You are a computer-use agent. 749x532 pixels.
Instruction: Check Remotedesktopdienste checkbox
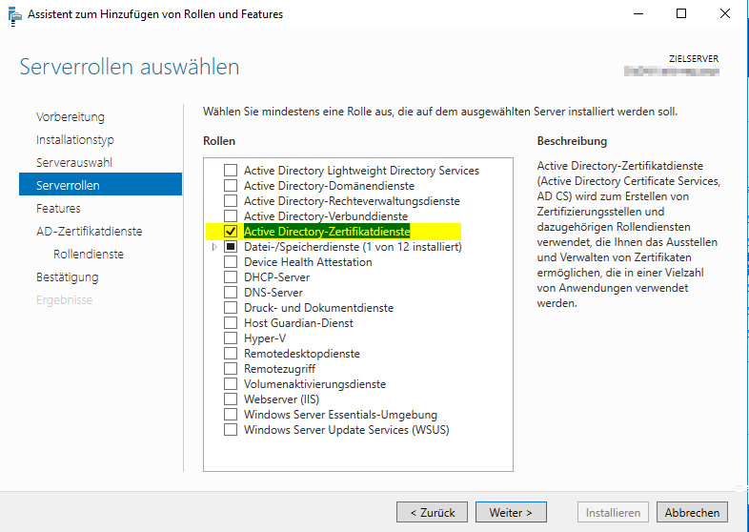(231, 354)
